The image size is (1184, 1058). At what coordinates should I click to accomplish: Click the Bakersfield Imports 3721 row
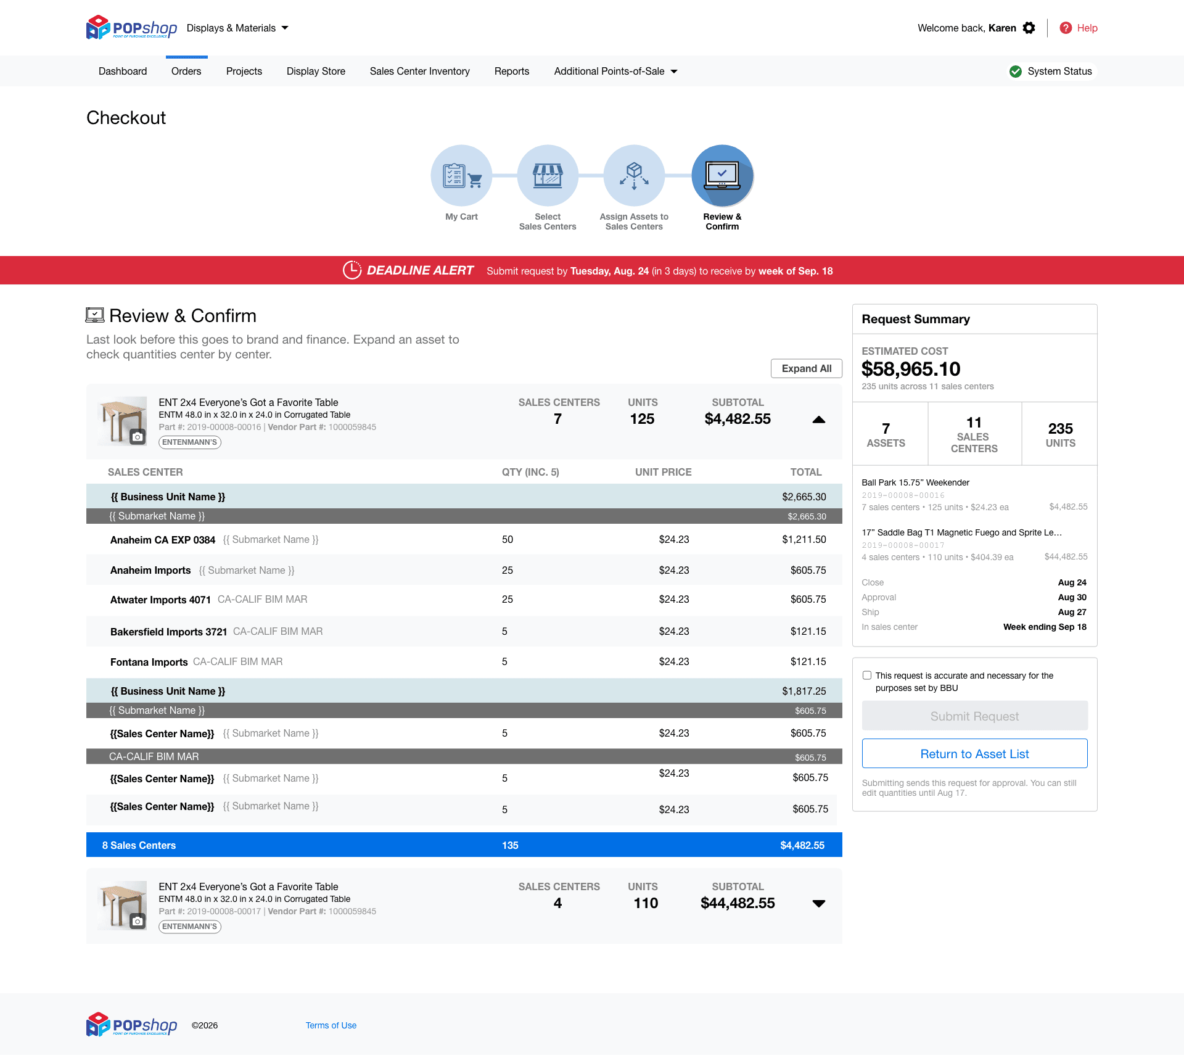464,631
